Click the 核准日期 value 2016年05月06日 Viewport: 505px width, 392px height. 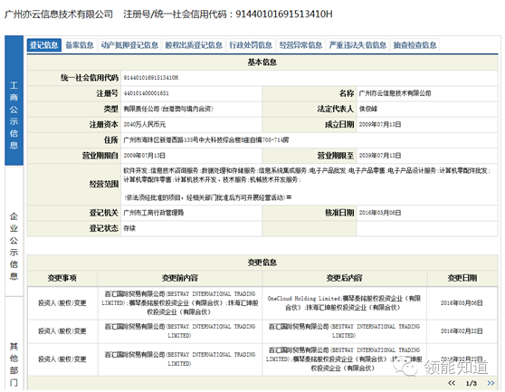(x=380, y=213)
